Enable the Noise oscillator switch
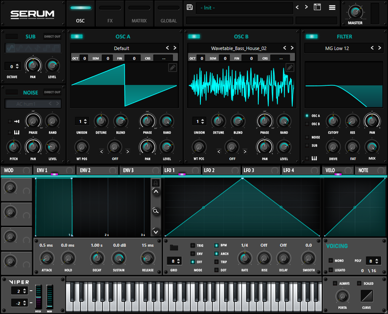This screenshot has height=314, width=388. [12, 92]
